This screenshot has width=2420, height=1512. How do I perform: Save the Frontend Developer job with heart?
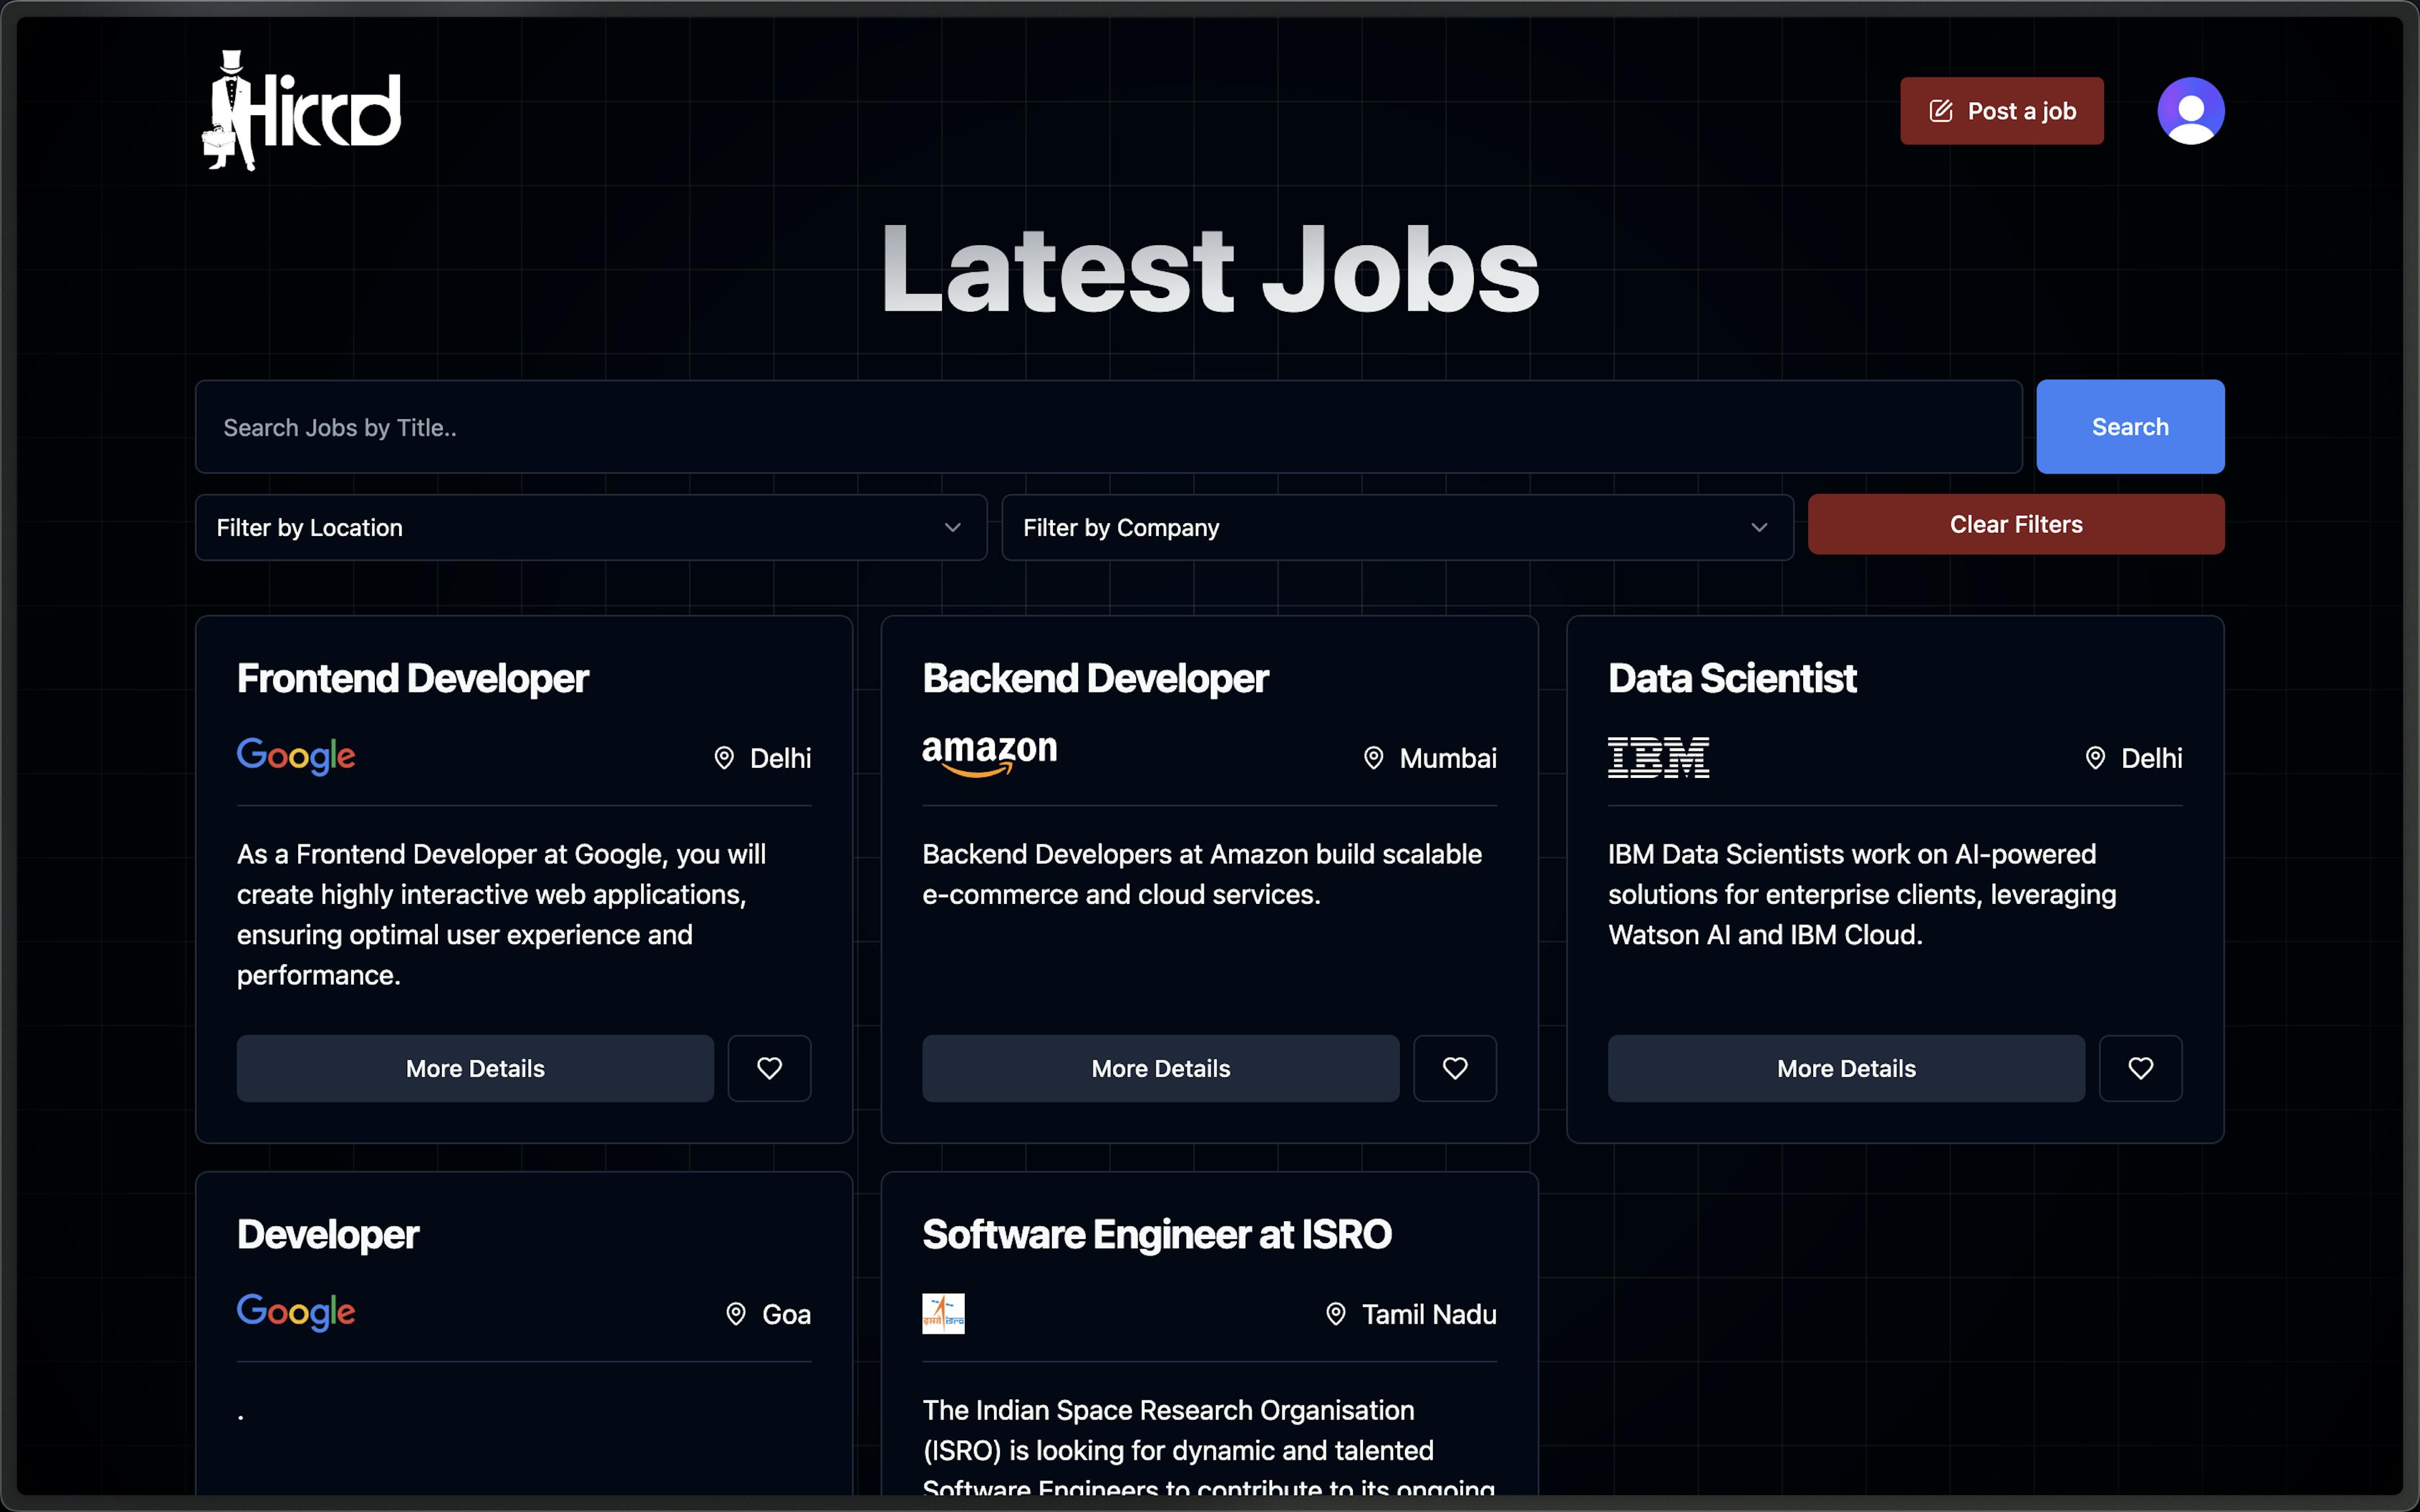tap(769, 1068)
